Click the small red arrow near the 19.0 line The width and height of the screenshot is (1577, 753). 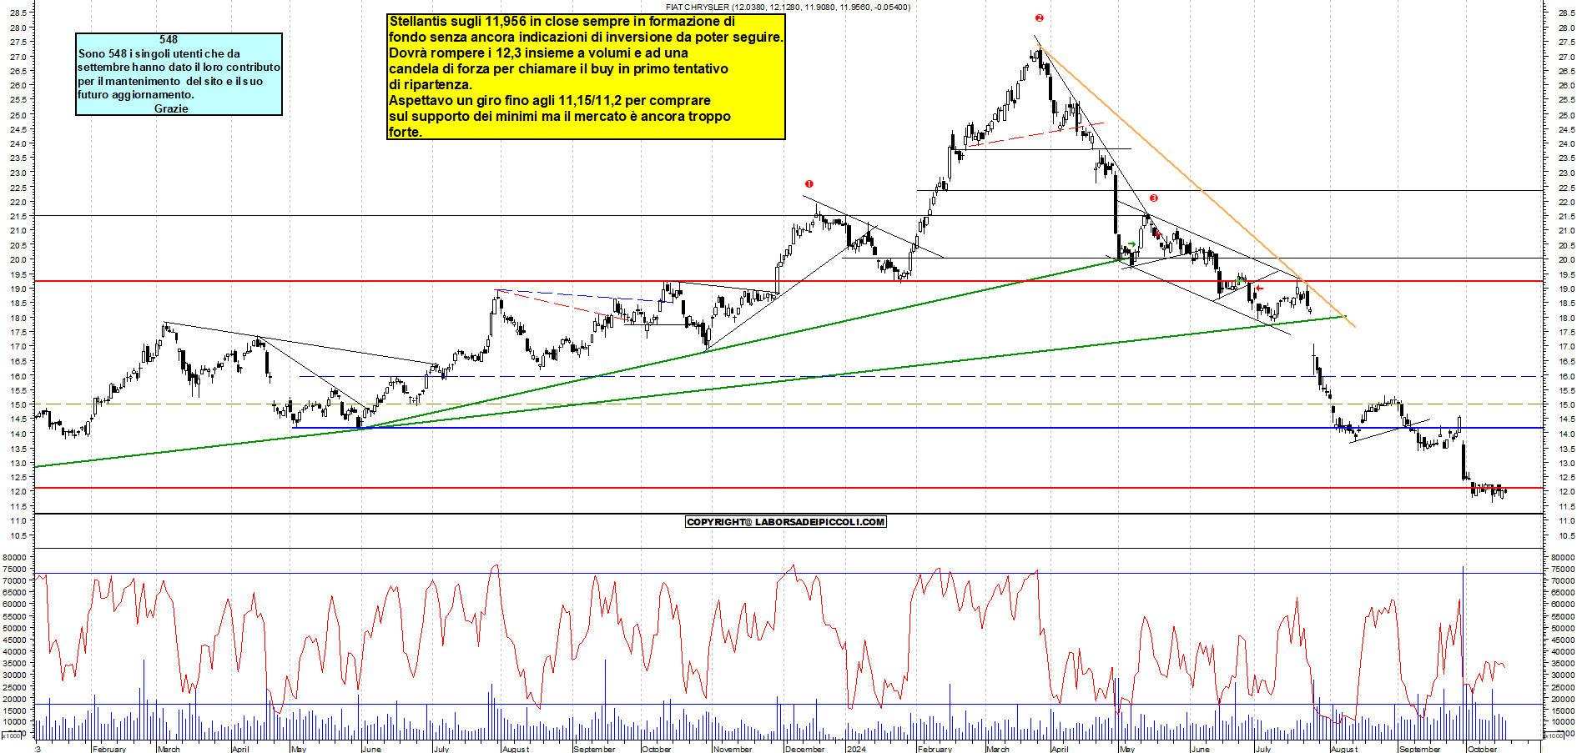(1260, 289)
